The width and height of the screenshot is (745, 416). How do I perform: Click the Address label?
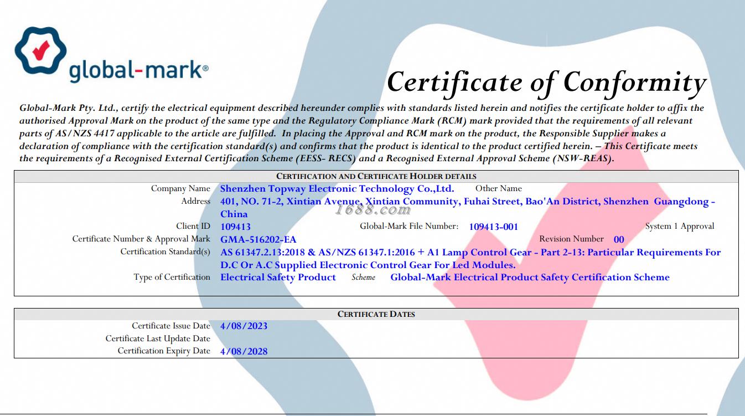pyautogui.click(x=195, y=201)
